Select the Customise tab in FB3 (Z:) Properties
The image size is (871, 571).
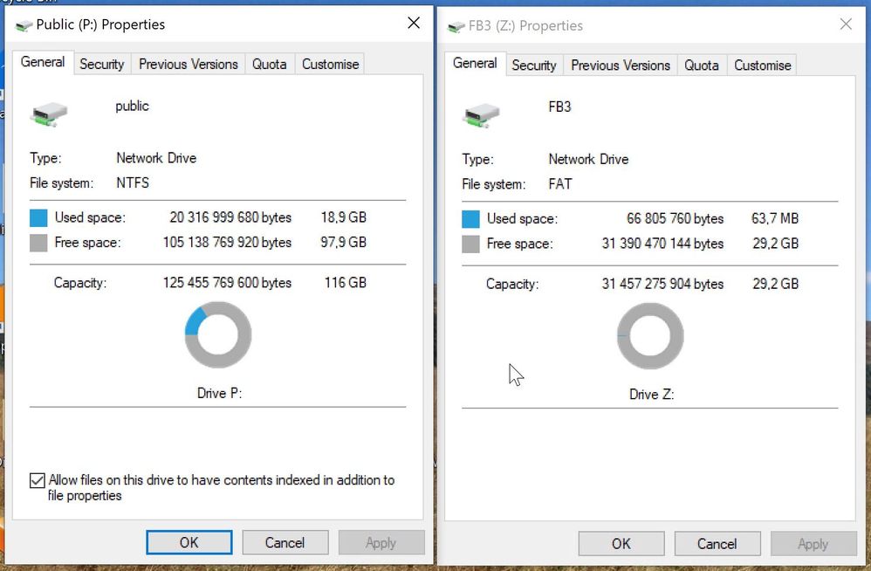tap(762, 65)
